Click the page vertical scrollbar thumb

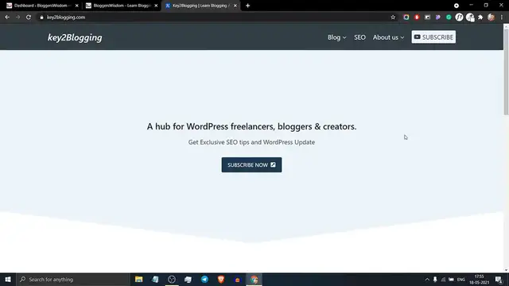[x=506, y=71]
